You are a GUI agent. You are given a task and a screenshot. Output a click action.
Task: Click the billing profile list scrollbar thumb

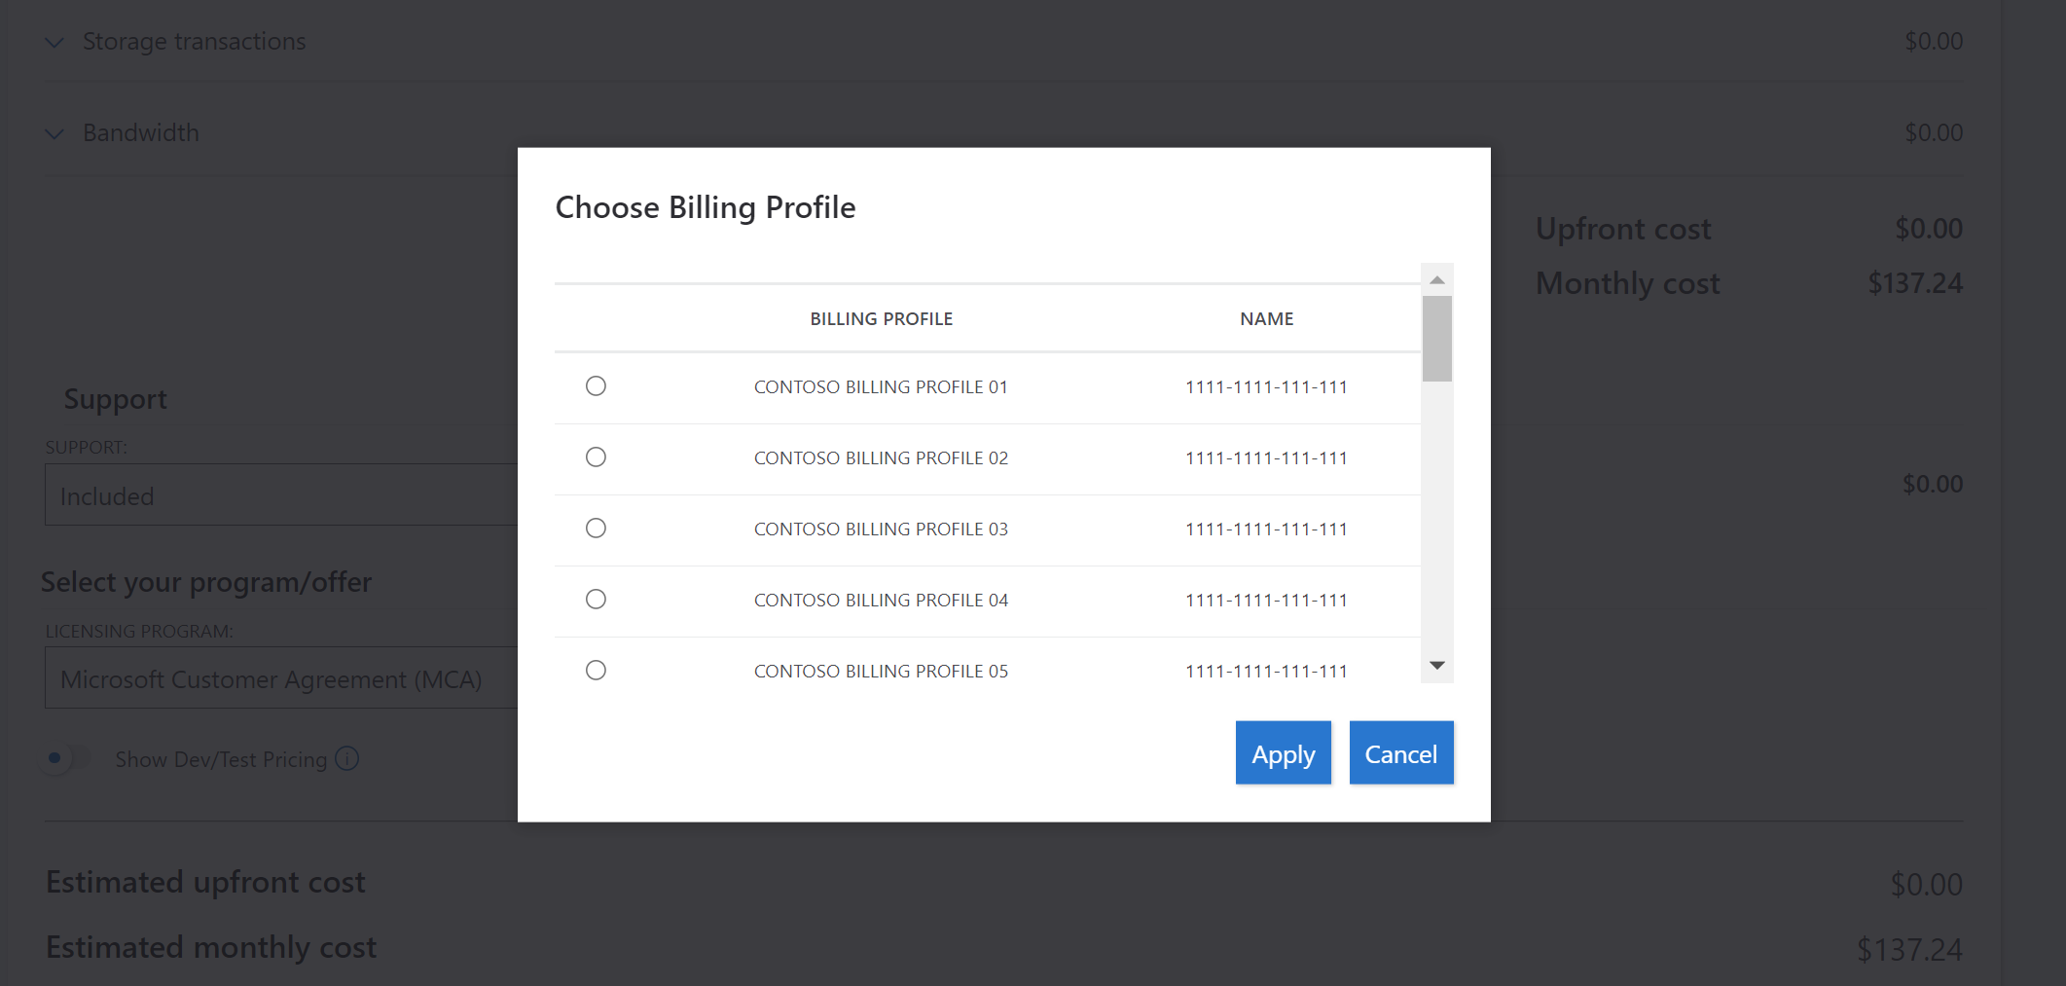click(1436, 339)
